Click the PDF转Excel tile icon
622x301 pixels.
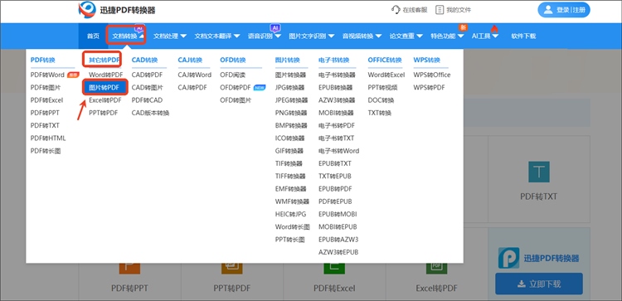(334, 268)
